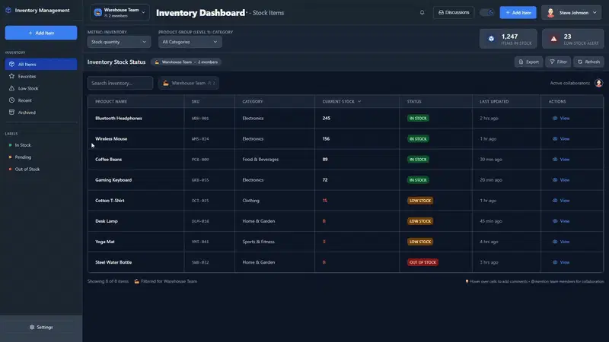The image size is (609, 342).
Task: Click the Refresh icon button
Action: [x=588, y=62]
